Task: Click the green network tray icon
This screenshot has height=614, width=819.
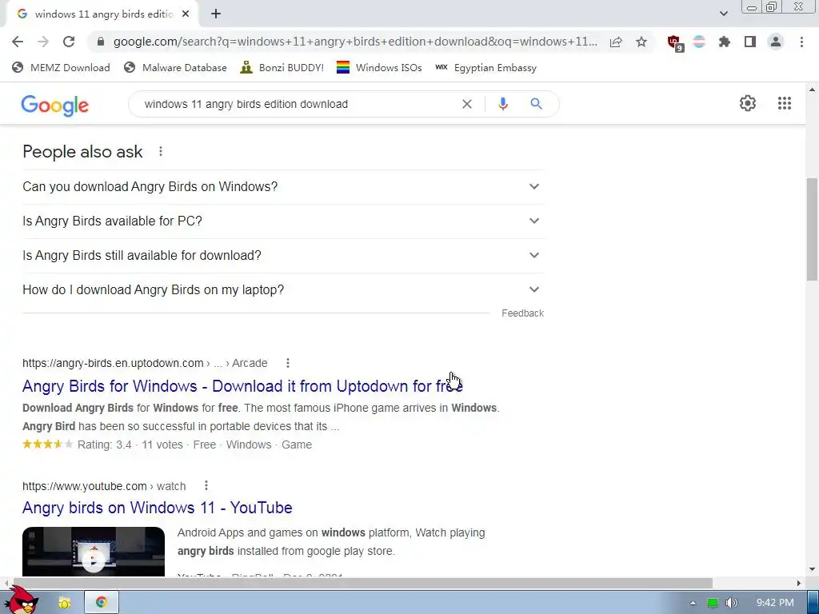Action: 712,603
